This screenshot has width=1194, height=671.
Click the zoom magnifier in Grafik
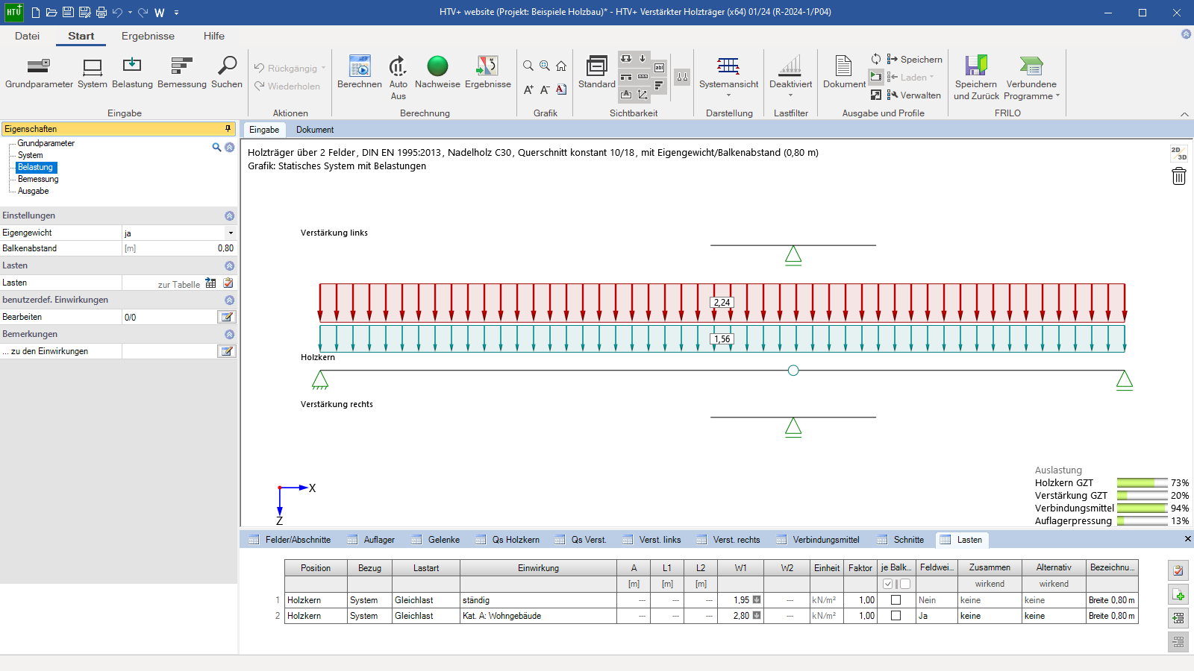pyautogui.click(x=528, y=66)
